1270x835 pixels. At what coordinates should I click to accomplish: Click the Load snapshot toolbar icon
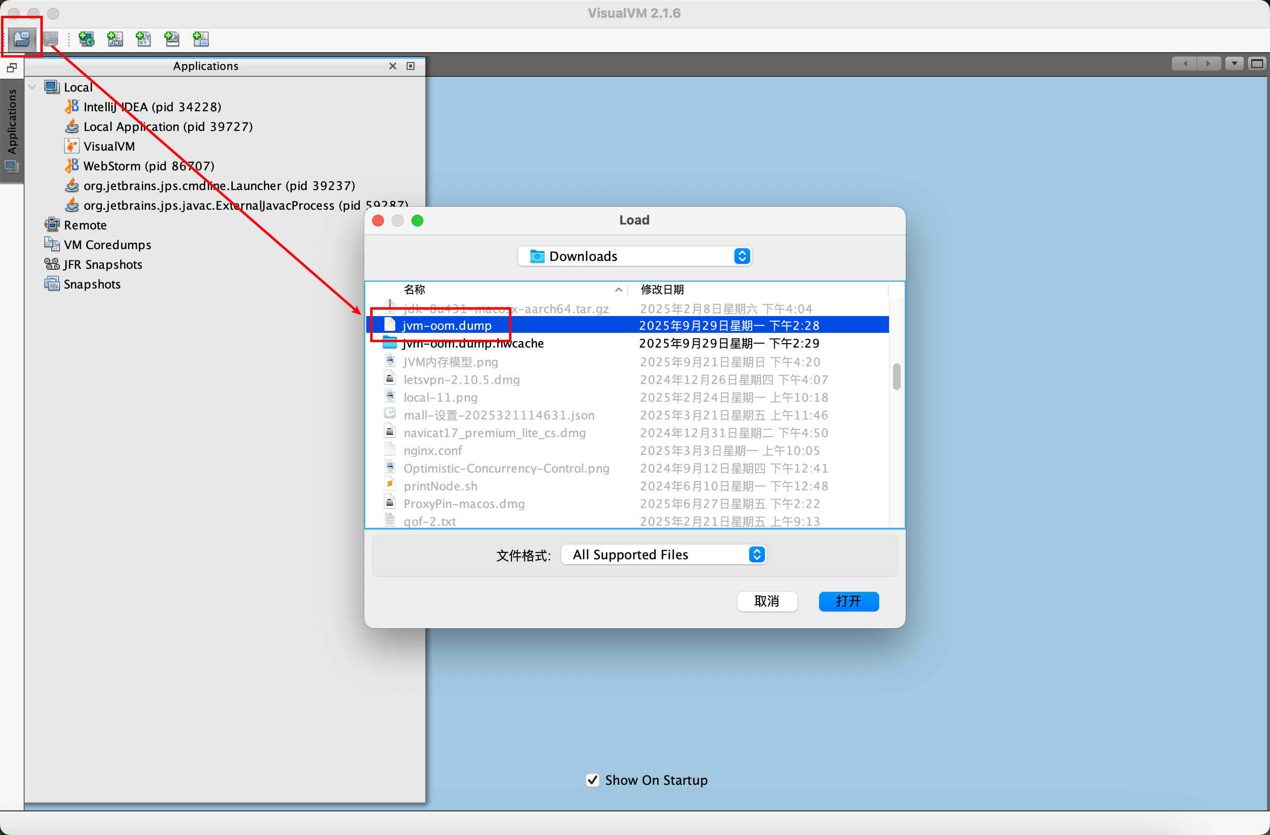(22, 38)
